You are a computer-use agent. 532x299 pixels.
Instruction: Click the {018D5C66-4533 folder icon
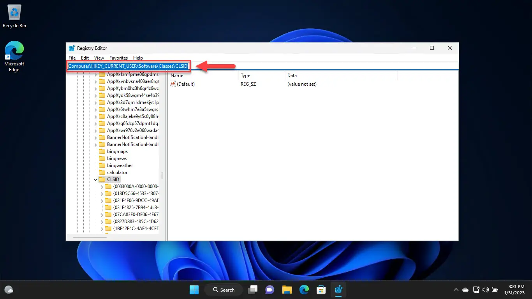click(108, 193)
